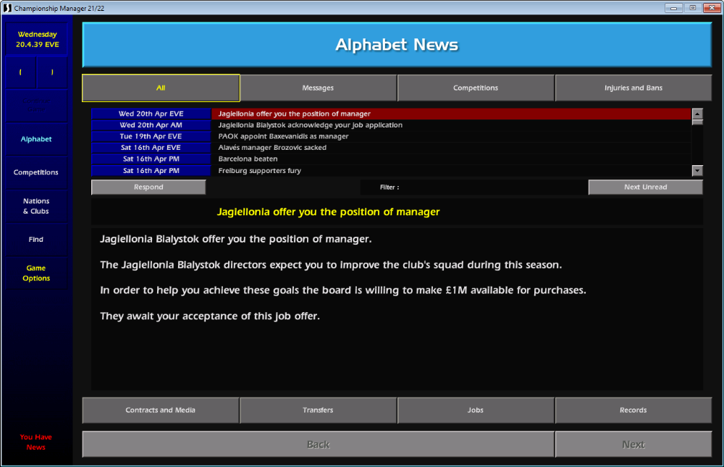724x467 pixels.
Task: Close the Championship Manager window
Action: tap(712, 8)
